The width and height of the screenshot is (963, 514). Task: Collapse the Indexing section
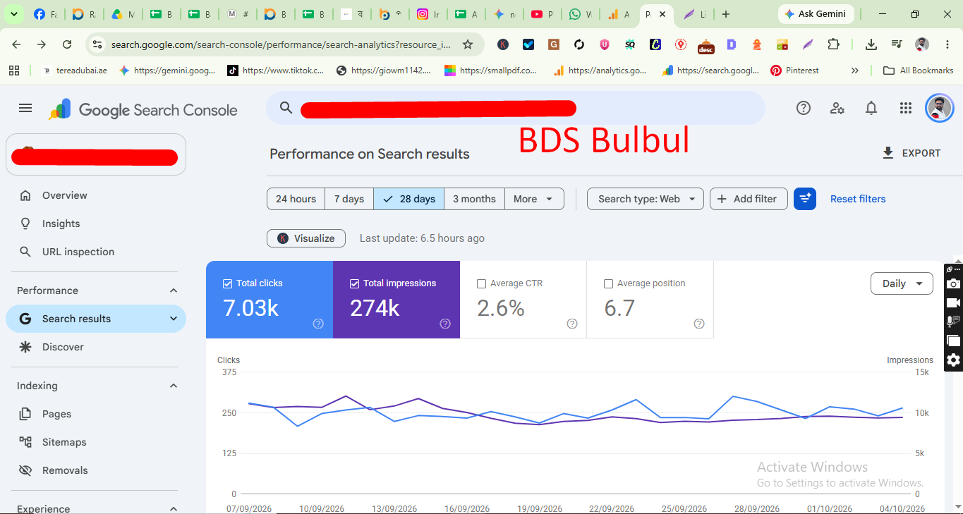click(x=174, y=386)
